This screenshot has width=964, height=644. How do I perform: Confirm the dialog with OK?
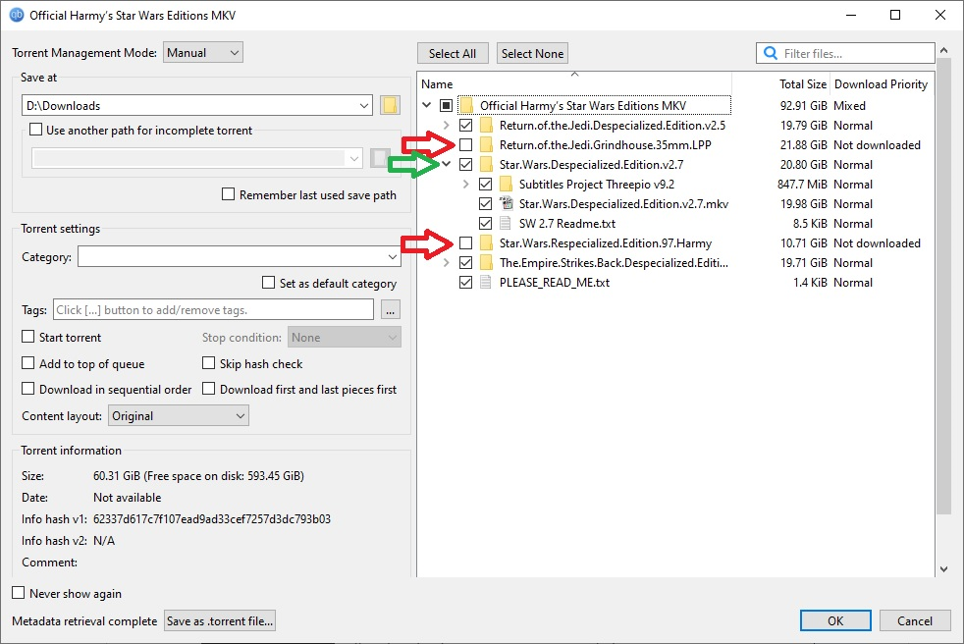(x=834, y=620)
